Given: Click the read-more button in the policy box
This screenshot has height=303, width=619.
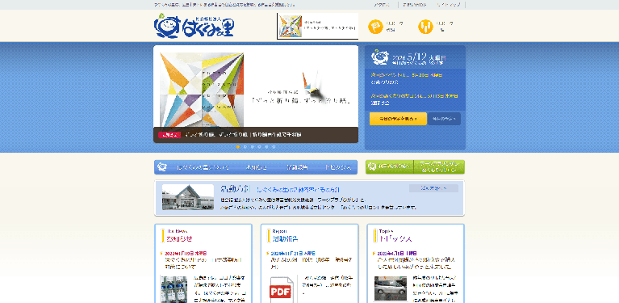Looking at the screenshot, I should click(x=433, y=188).
